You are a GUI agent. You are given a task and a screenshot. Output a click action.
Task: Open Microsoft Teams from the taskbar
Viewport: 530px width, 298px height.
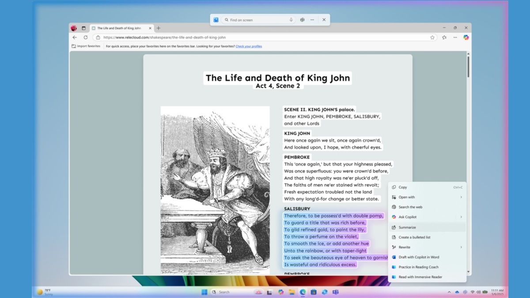(x=335, y=292)
